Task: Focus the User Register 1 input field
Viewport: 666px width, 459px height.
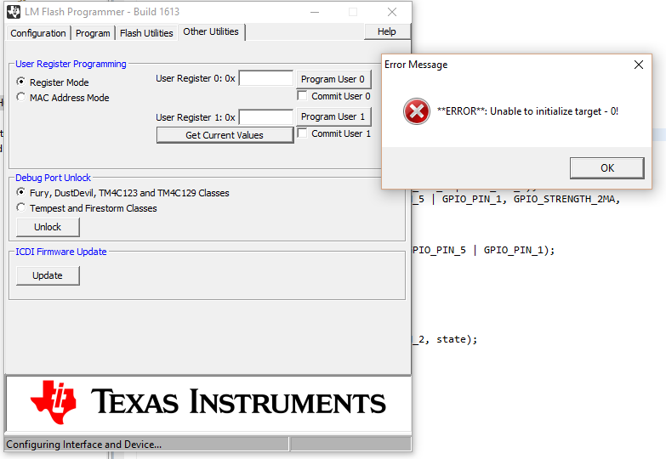Action: [x=266, y=117]
